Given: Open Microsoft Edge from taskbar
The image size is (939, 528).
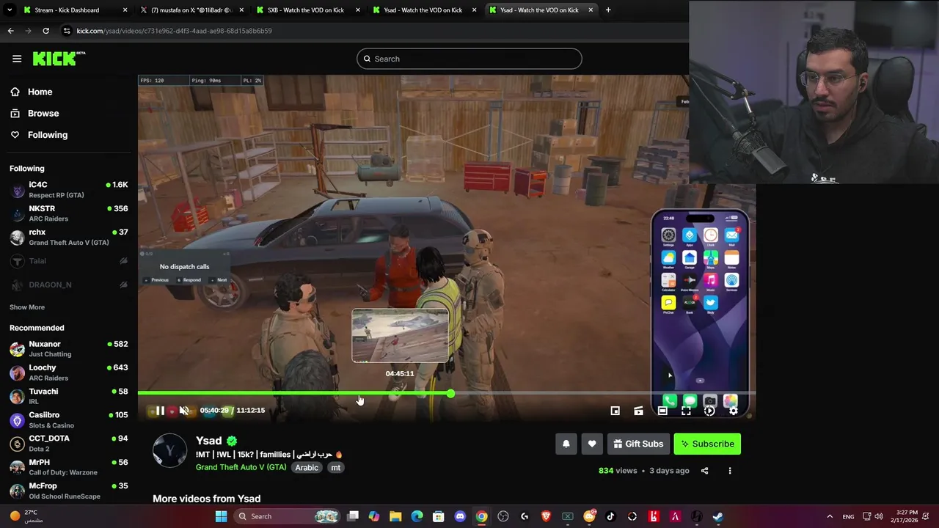Looking at the screenshot, I should click(x=417, y=516).
